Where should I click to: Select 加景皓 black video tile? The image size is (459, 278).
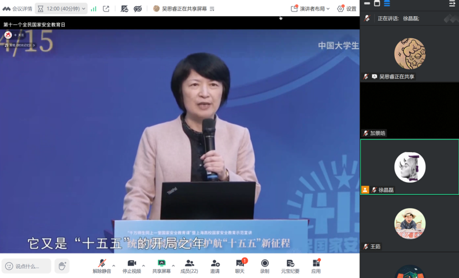click(x=409, y=110)
